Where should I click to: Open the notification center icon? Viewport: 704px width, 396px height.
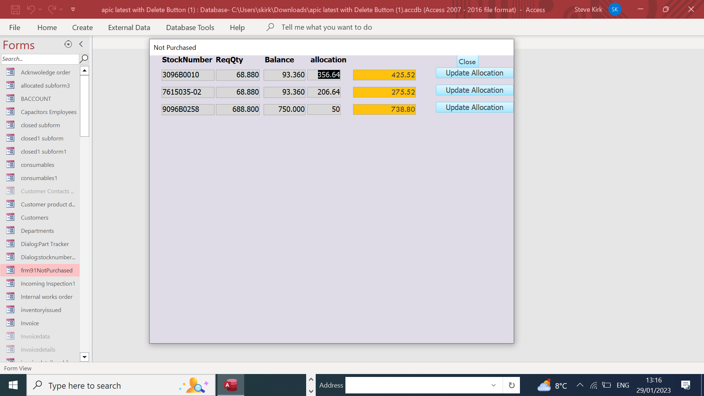tap(685, 385)
